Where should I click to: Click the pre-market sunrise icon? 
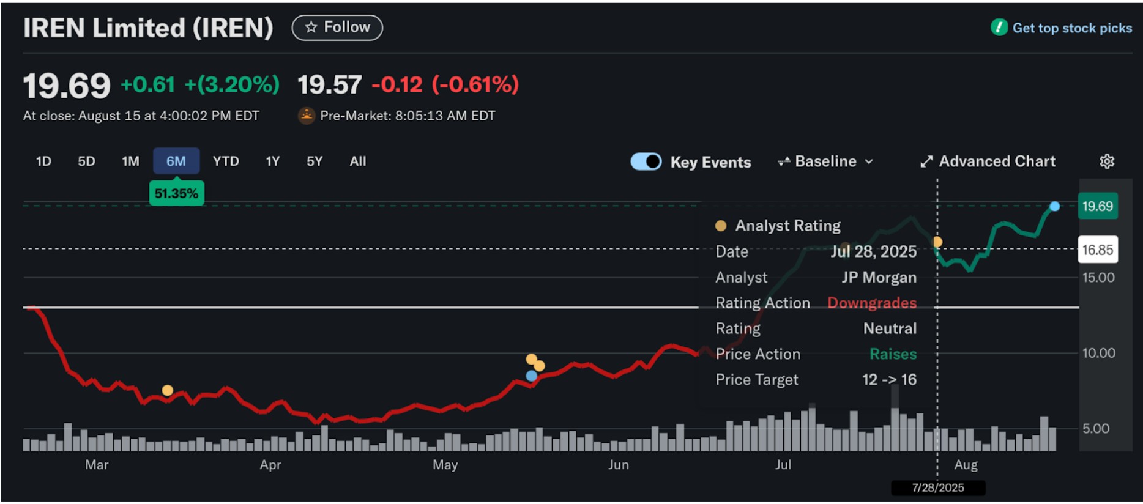[306, 116]
